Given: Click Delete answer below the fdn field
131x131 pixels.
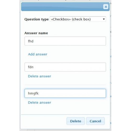Looking at the screenshot, I should point(39,76).
